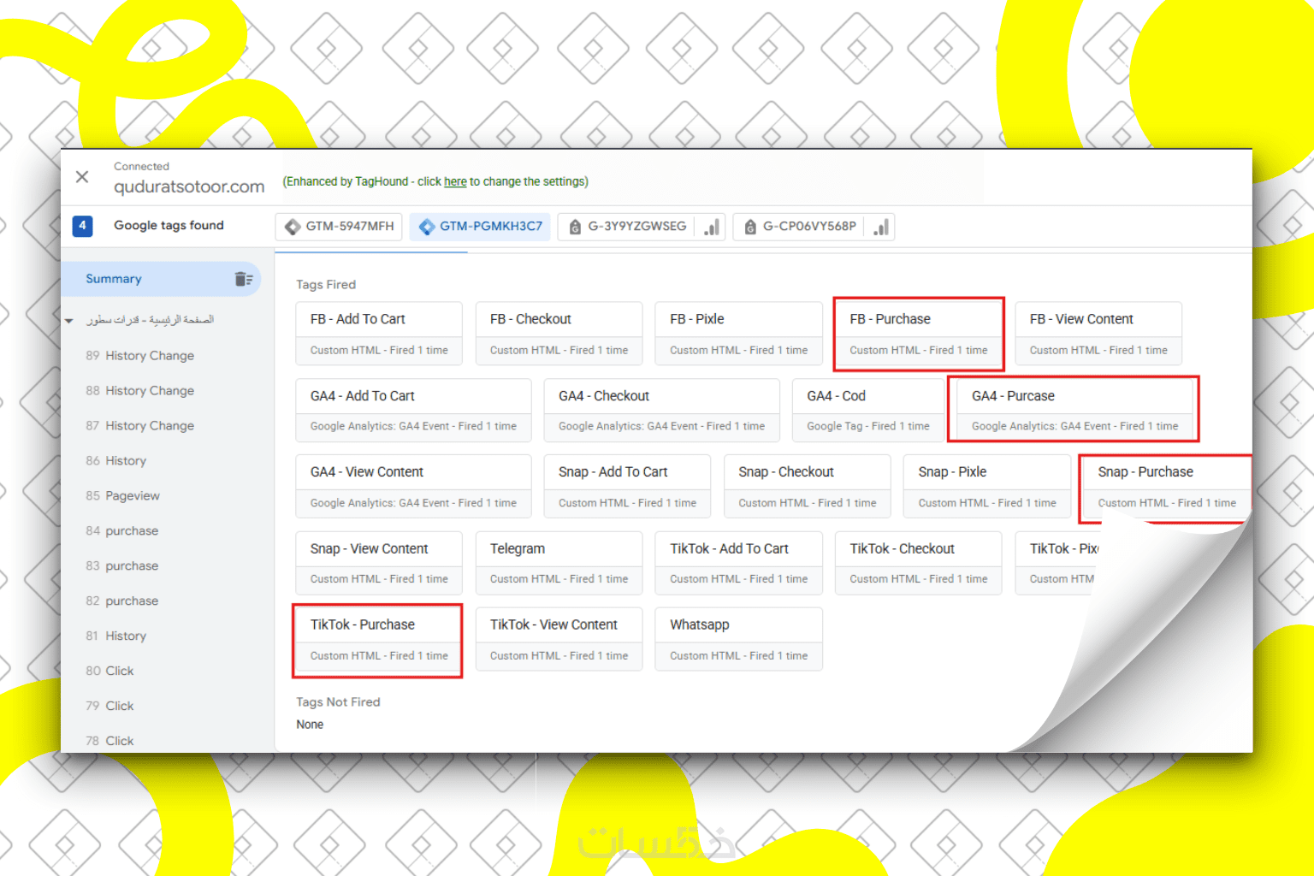Open the GA4 - Purcase tag card
Image resolution: width=1314 pixels, height=876 pixels.
pyautogui.click(x=1074, y=410)
